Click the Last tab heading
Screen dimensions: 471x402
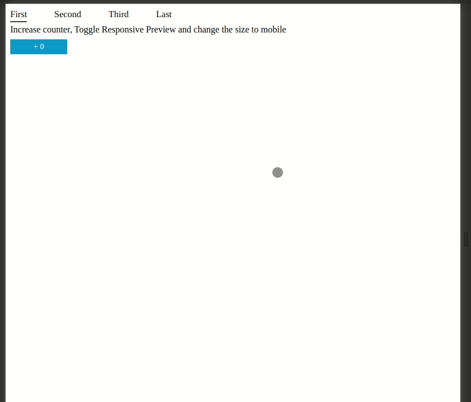[163, 14]
